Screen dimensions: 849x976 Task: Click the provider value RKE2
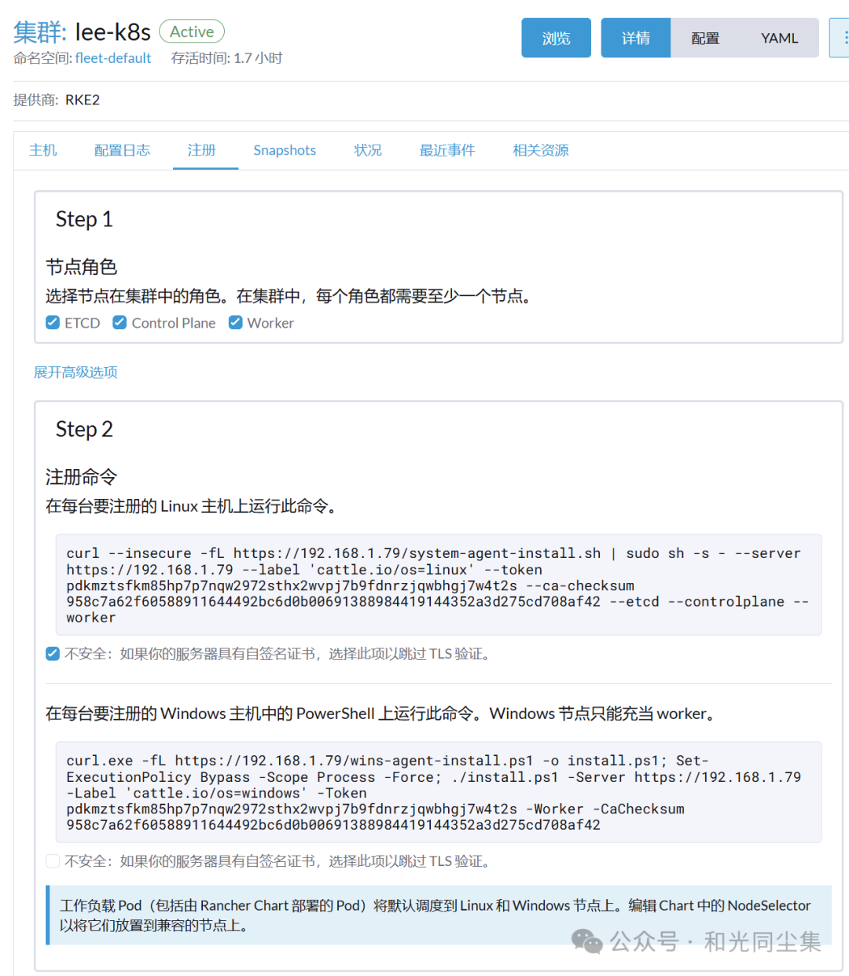click(x=83, y=100)
